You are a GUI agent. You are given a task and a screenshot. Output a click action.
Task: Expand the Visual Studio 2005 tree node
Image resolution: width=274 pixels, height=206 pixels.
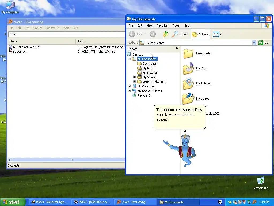134,82
